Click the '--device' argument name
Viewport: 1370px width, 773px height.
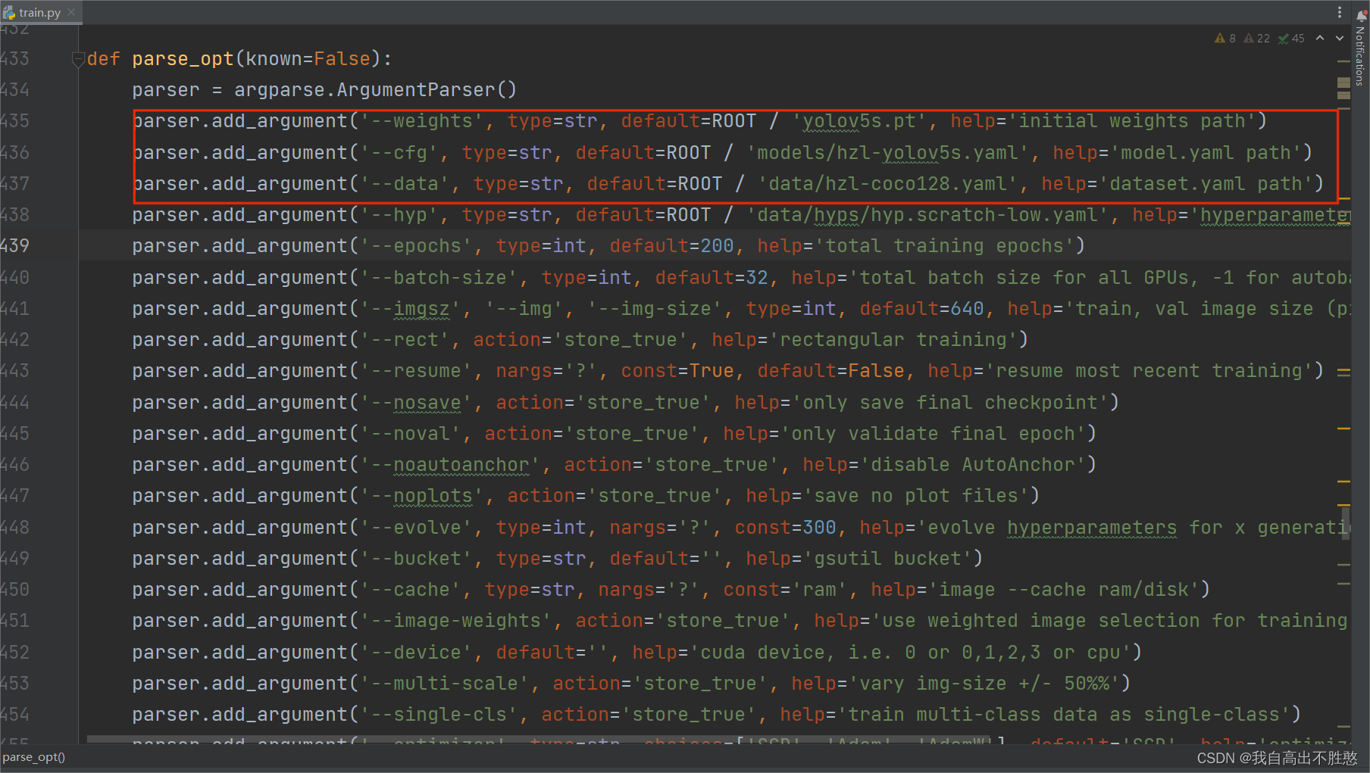tap(416, 653)
